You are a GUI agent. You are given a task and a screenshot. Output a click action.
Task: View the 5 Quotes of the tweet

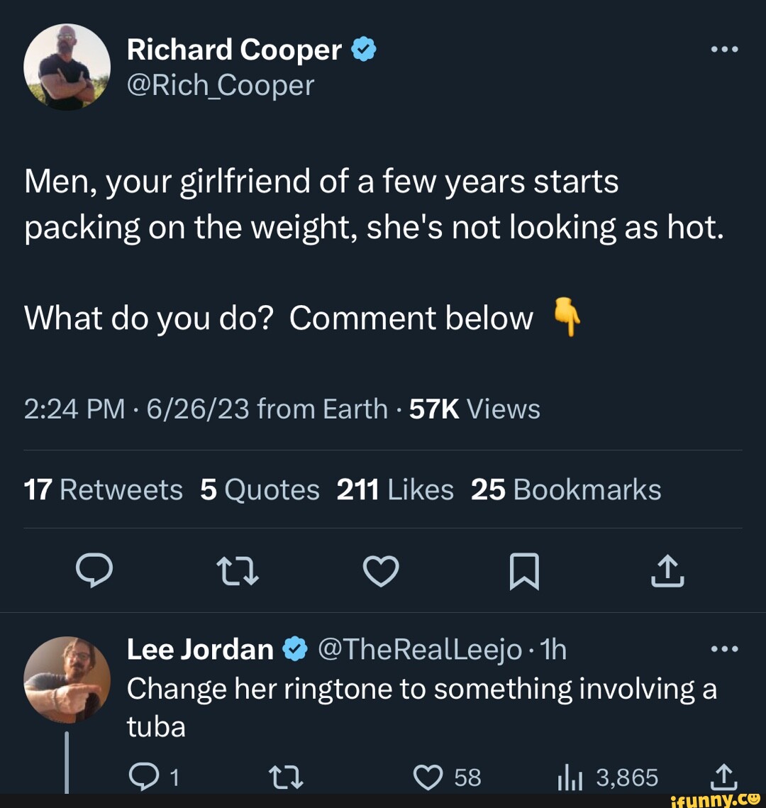(x=260, y=489)
